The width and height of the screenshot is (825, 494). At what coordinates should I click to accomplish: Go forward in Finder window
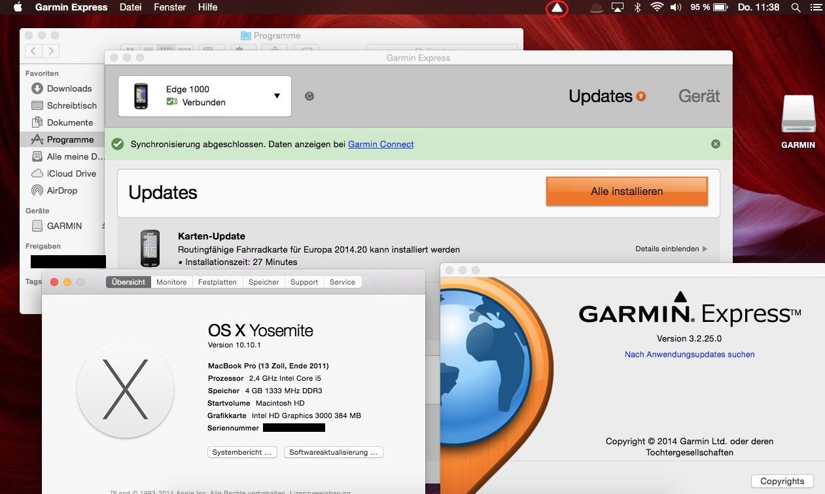[x=51, y=51]
